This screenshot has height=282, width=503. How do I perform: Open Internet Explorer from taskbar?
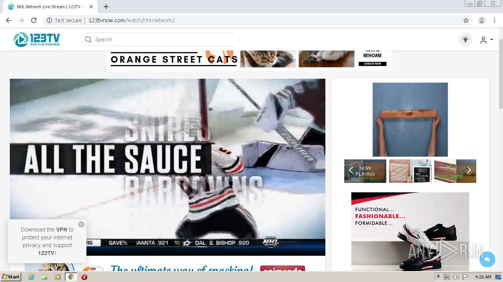pyautogui.click(x=31, y=277)
